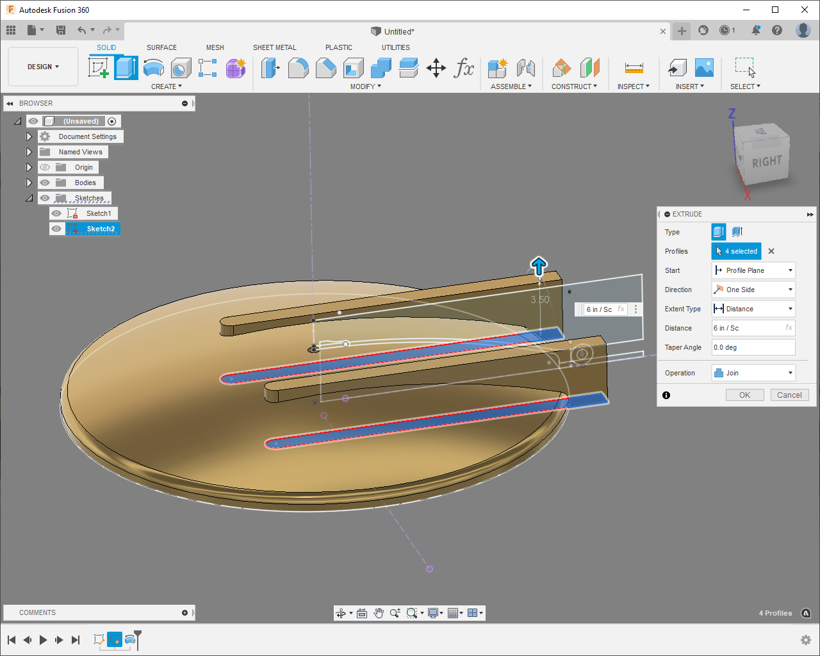Toggle visibility of Sketch1
This screenshot has height=656, width=820.
coord(57,213)
